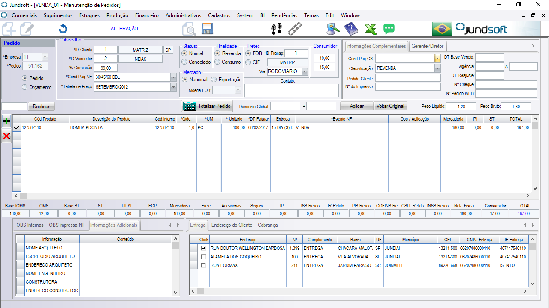Select the Orçamento radio button

pyautogui.click(x=24, y=87)
